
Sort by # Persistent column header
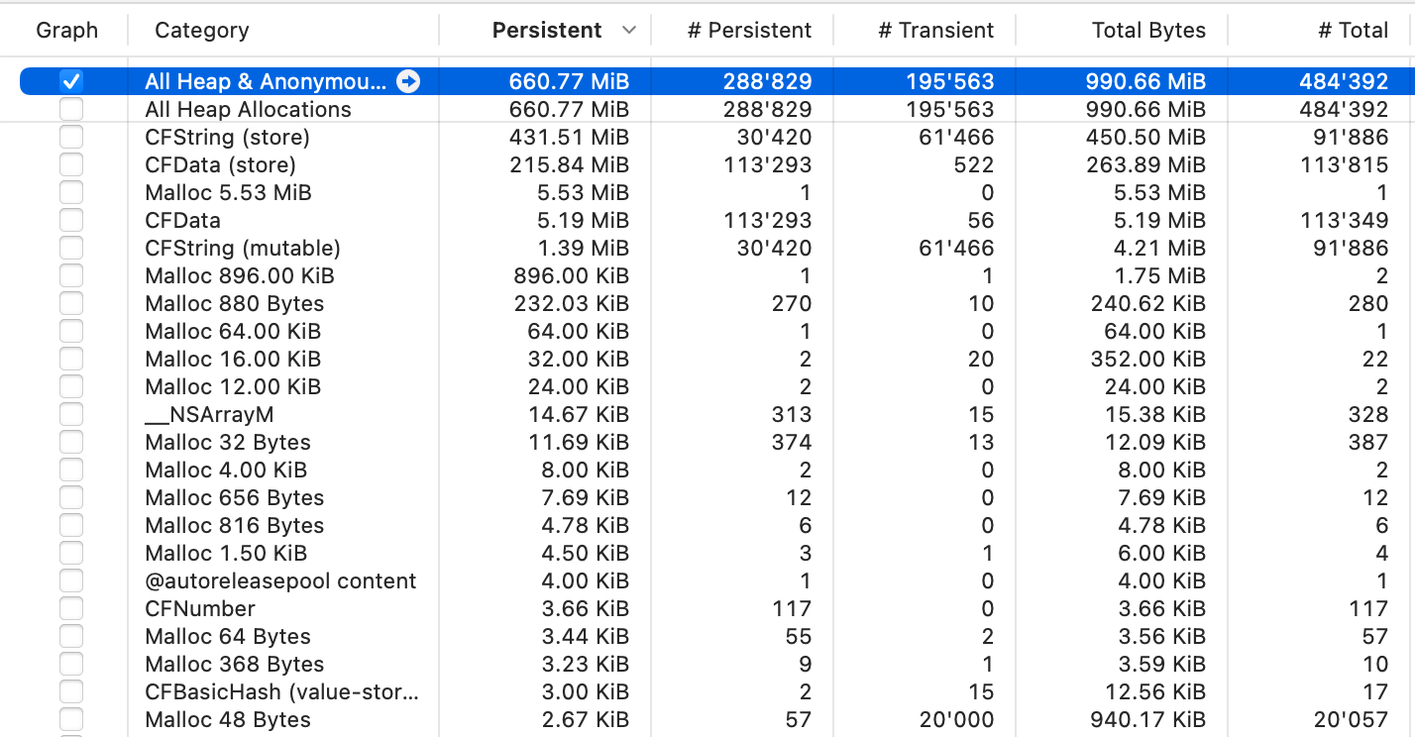click(x=749, y=31)
